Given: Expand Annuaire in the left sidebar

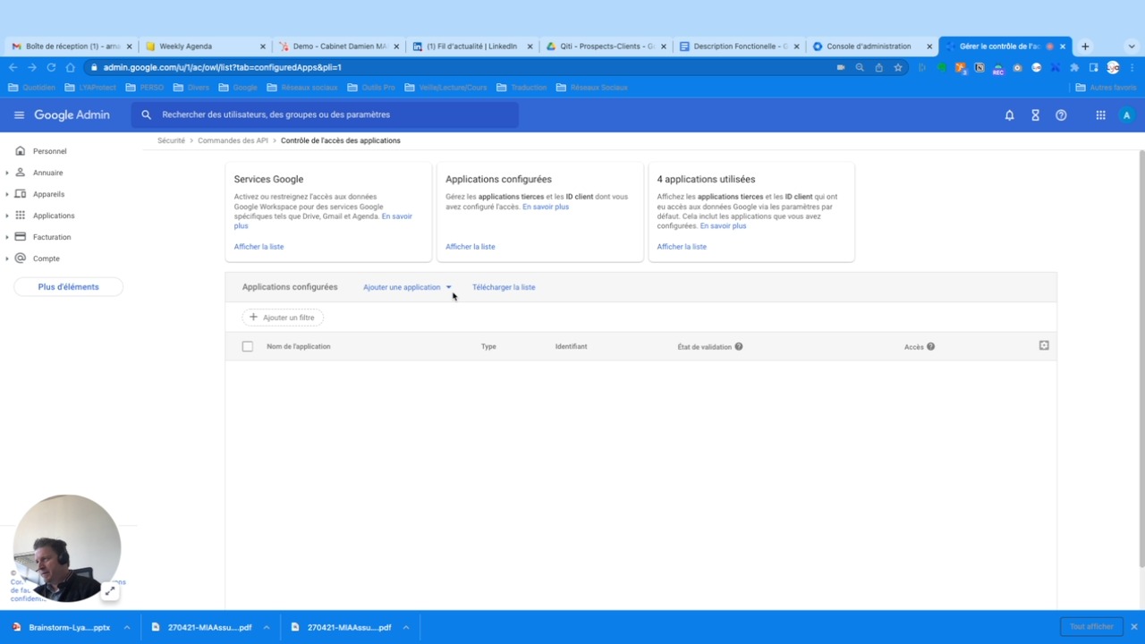Looking at the screenshot, I should pyautogui.click(x=7, y=173).
